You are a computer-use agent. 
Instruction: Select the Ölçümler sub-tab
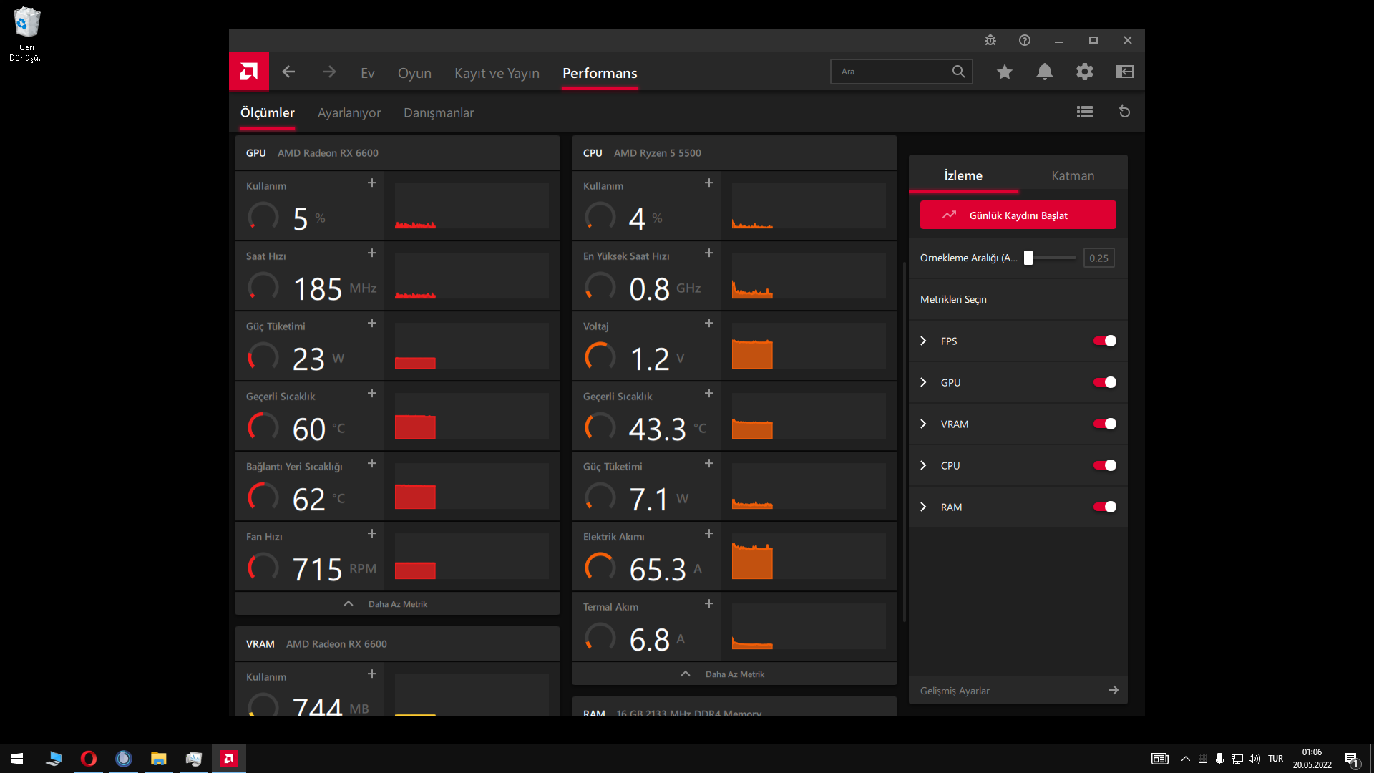click(x=268, y=113)
